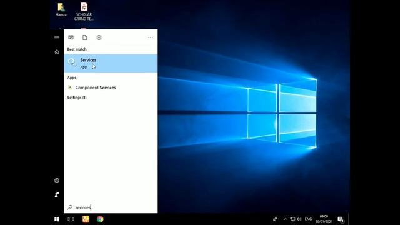400x225 pixels.
Task: Click Show desktop sliver at taskbar end
Action: pos(349,219)
